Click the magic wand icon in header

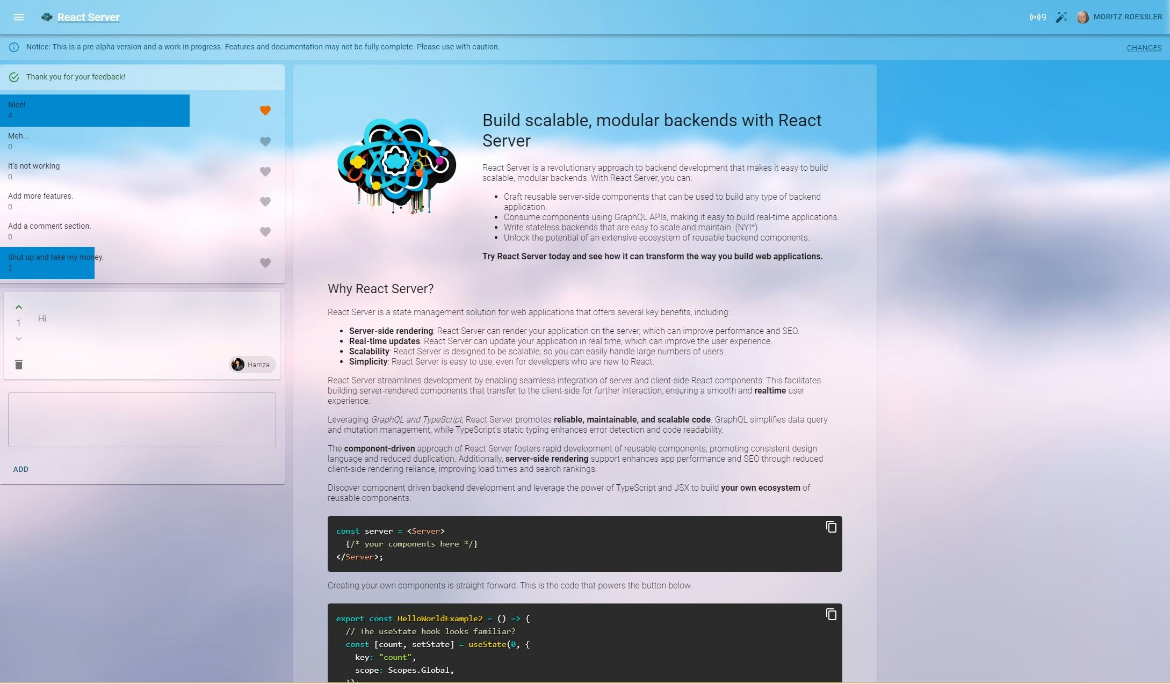[1061, 17]
